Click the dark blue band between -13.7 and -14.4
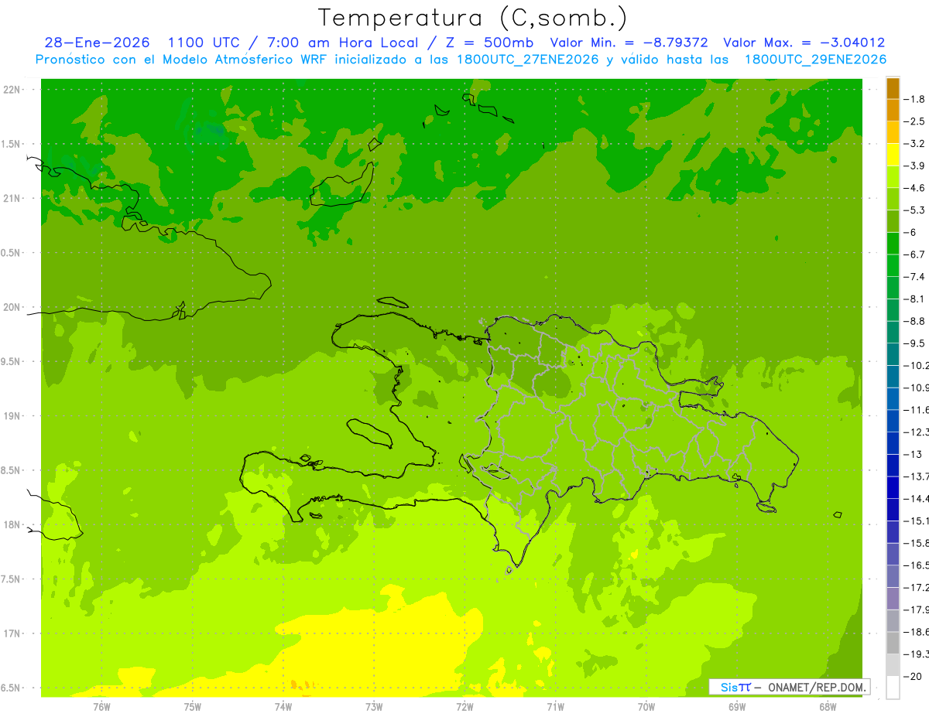This screenshot has height=717, width=929. point(893,487)
